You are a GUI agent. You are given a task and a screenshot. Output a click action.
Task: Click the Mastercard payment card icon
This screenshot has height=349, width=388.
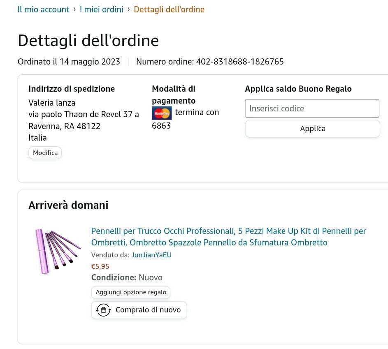[162, 113]
